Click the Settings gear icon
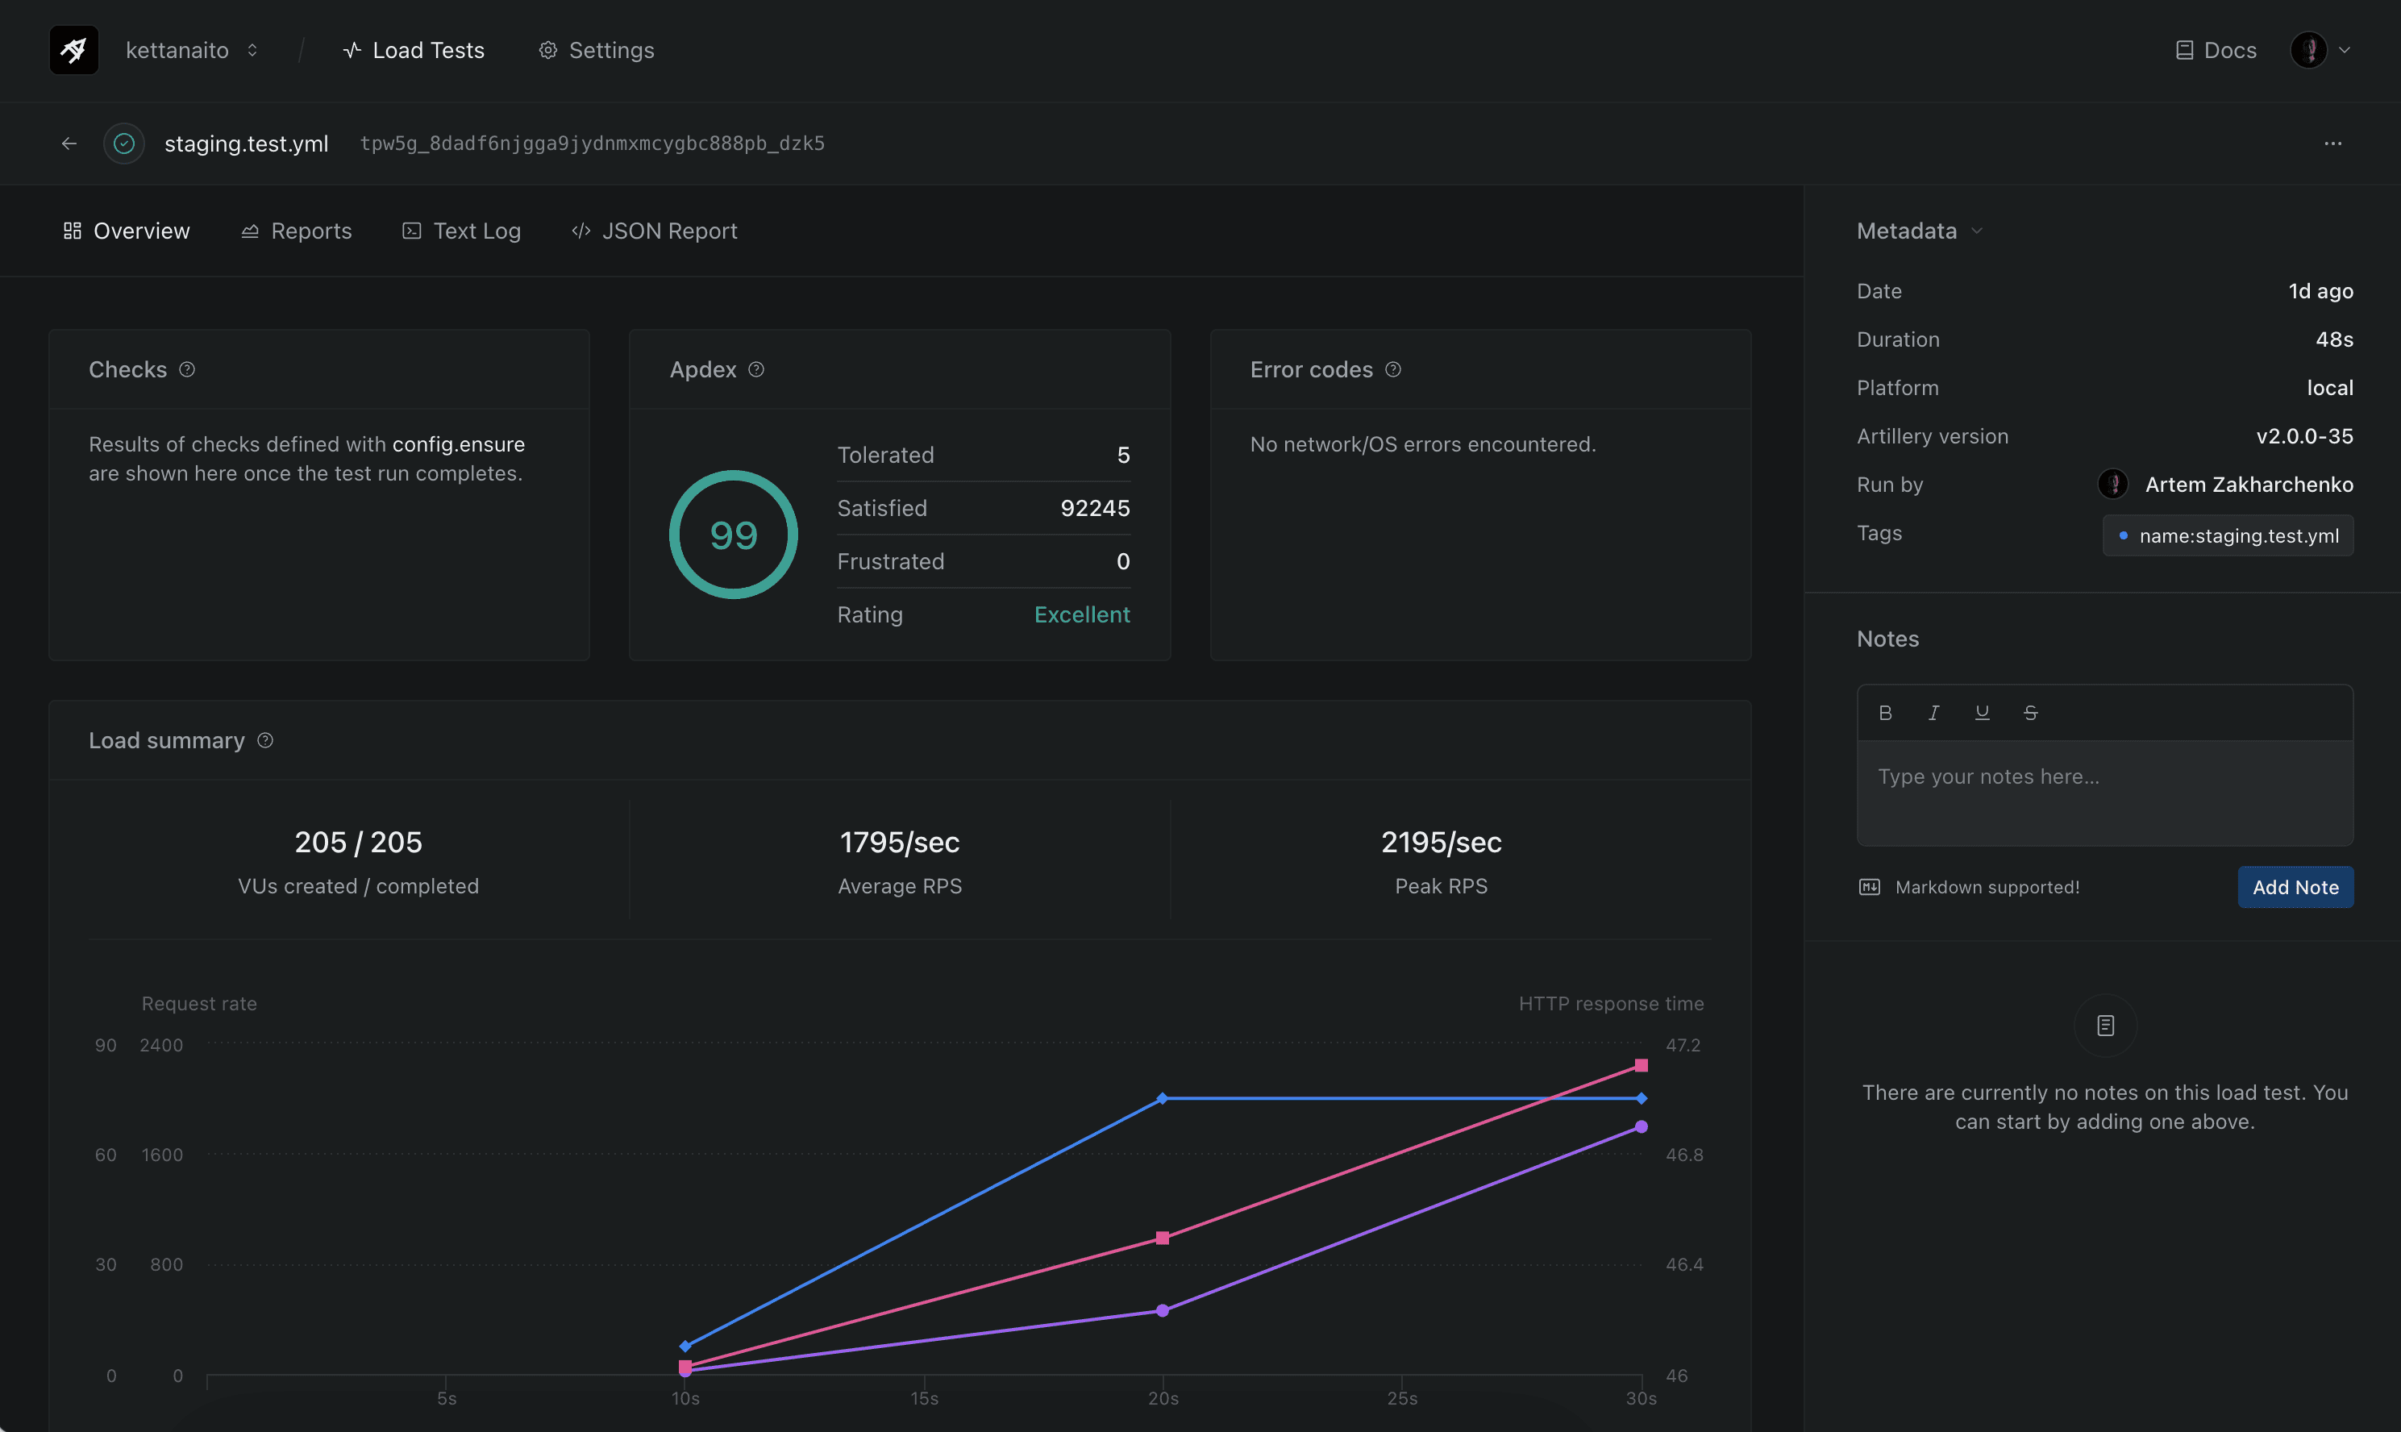Image resolution: width=2401 pixels, height=1432 pixels. tap(548, 49)
